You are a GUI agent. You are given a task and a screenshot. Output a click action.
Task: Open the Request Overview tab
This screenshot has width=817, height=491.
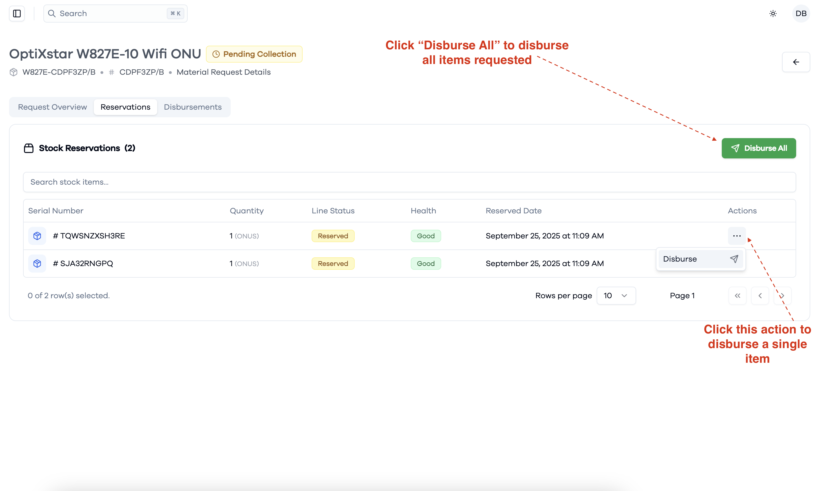coord(52,107)
